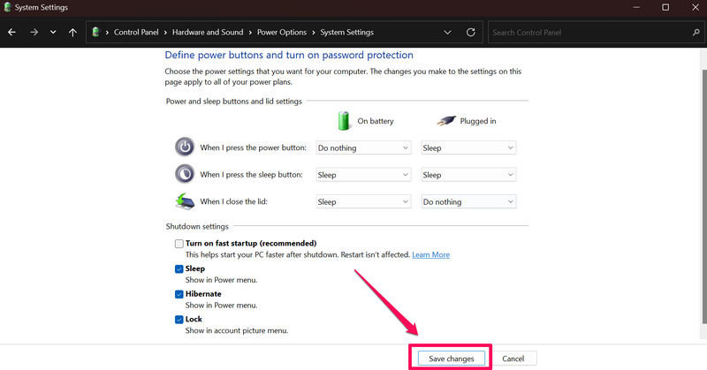The width and height of the screenshot is (707, 370).
Task: Open the recent locations chevron
Action: pyautogui.click(x=52, y=33)
